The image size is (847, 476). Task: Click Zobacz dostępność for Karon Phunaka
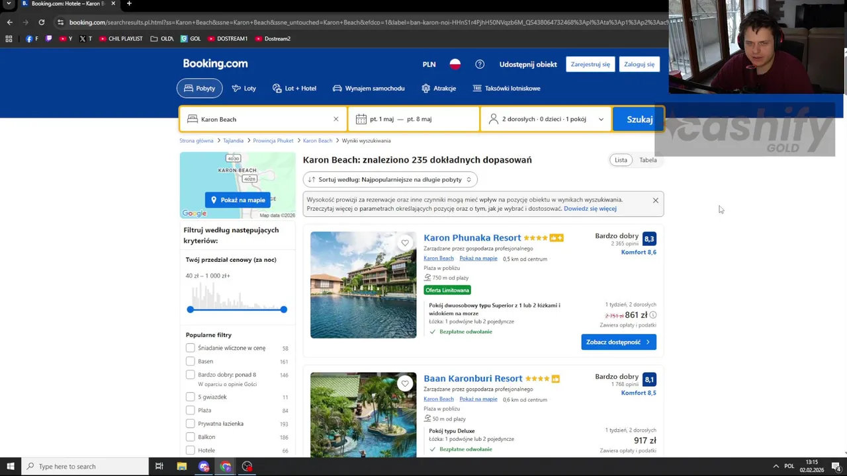(x=619, y=342)
